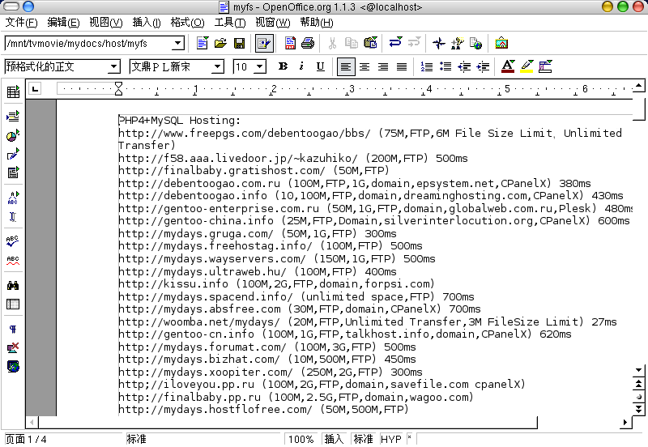648x447 pixels.
Task: Toggle Italic formatting
Action: 301,66
